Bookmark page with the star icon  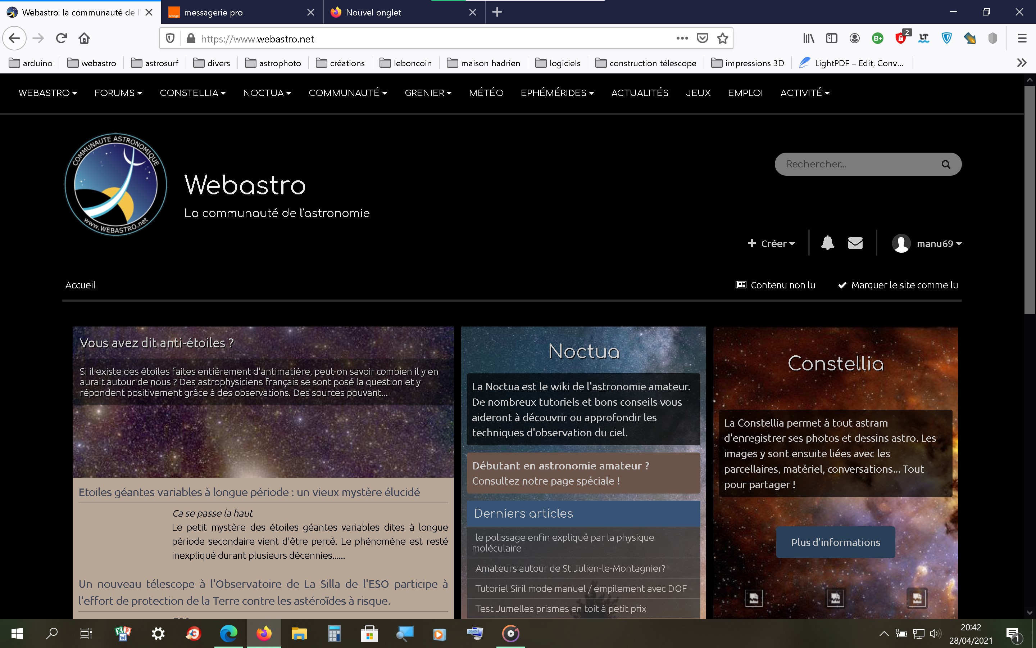[x=723, y=39]
